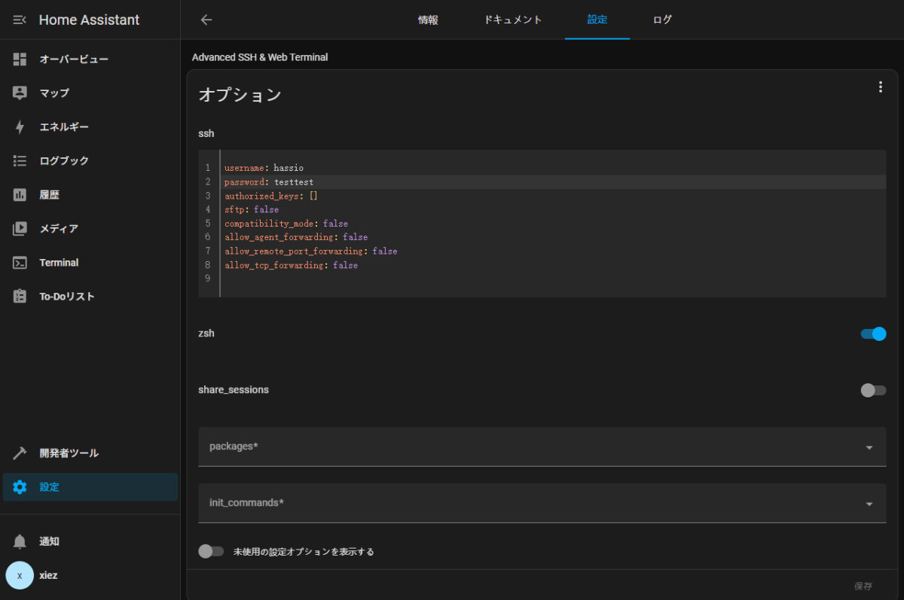
Task: Open the マップ map icon
Action: pos(20,93)
